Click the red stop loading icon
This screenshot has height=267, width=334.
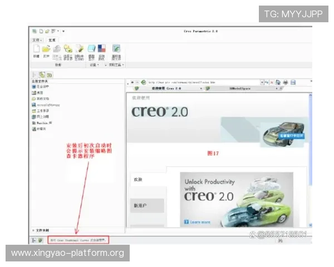pyautogui.click(x=272, y=82)
